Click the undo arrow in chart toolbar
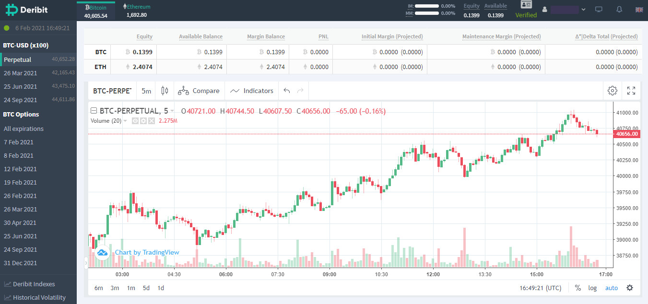Viewport: 648px width, 304px height. pos(287,91)
